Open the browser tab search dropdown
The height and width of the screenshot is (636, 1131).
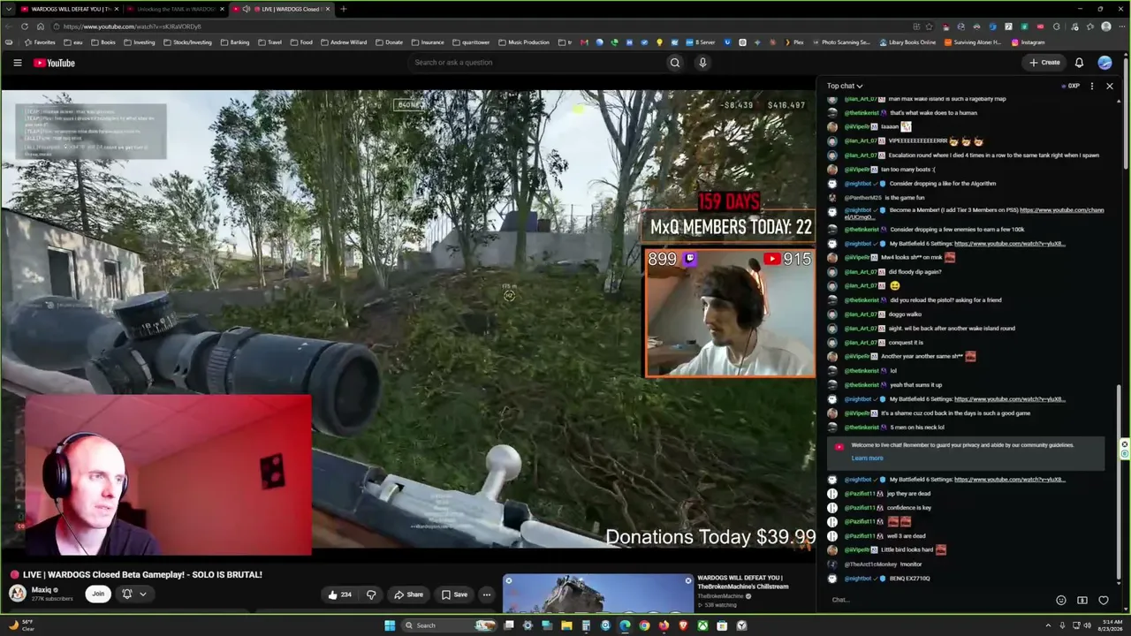pyautogui.click(x=8, y=9)
